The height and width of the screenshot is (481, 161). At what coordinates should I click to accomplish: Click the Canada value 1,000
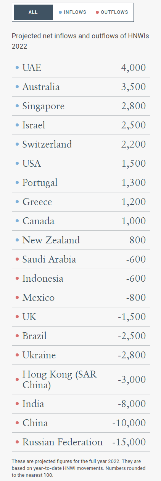pyautogui.click(x=134, y=221)
